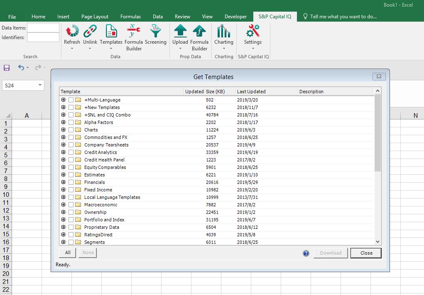424x295 pixels.
Task: Expand the Estimates tree node
Action: (x=64, y=175)
